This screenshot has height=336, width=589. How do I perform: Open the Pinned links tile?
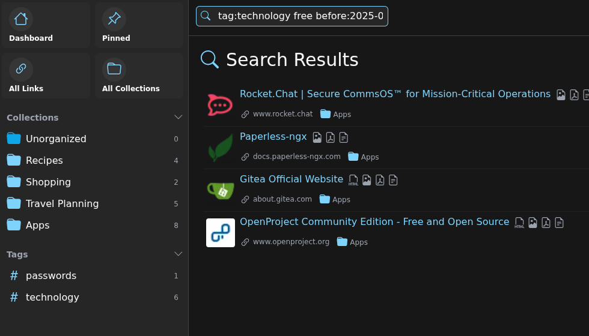pos(139,25)
